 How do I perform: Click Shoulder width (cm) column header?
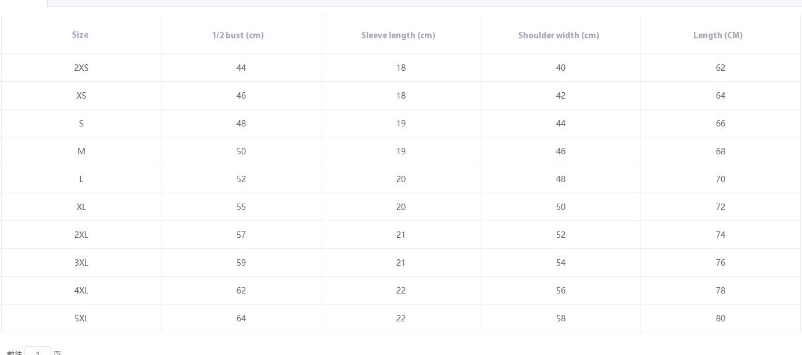558,35
